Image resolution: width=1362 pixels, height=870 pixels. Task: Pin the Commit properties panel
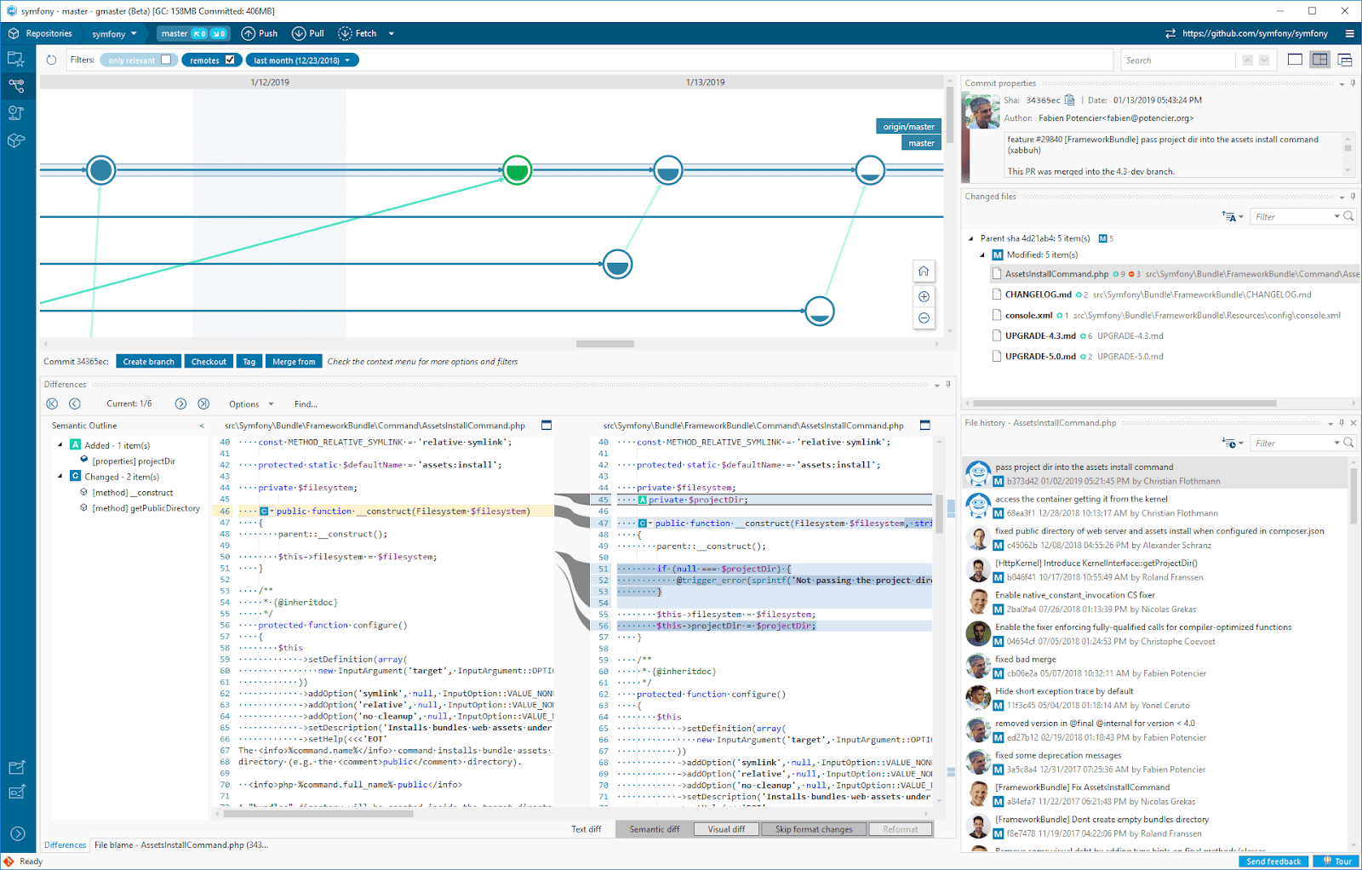click(1353, 83)
